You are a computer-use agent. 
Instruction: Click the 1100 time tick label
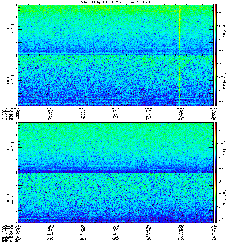tap(181, 239)
